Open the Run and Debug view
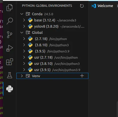118x117 pixels. tap(10, 48)
